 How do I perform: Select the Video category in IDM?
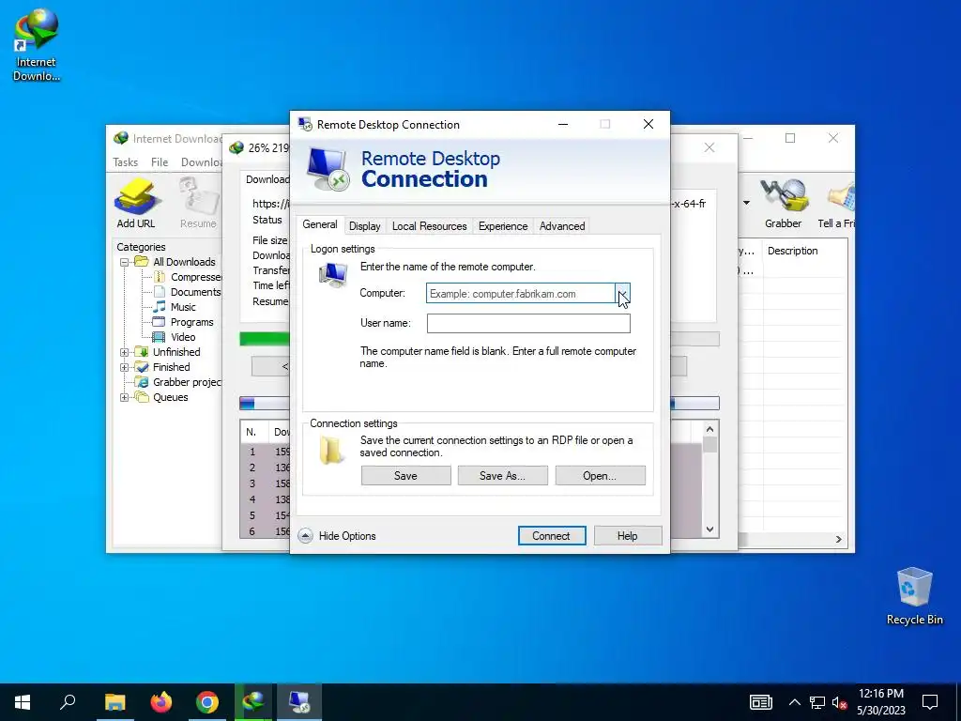183,337
